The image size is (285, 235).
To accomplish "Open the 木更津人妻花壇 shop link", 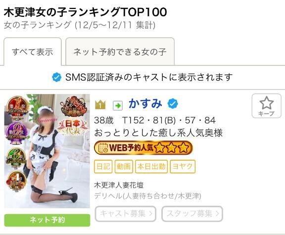I will [119, 185].
